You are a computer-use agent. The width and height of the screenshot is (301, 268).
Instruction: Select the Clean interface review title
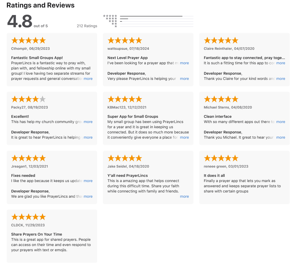pos(218,117)
